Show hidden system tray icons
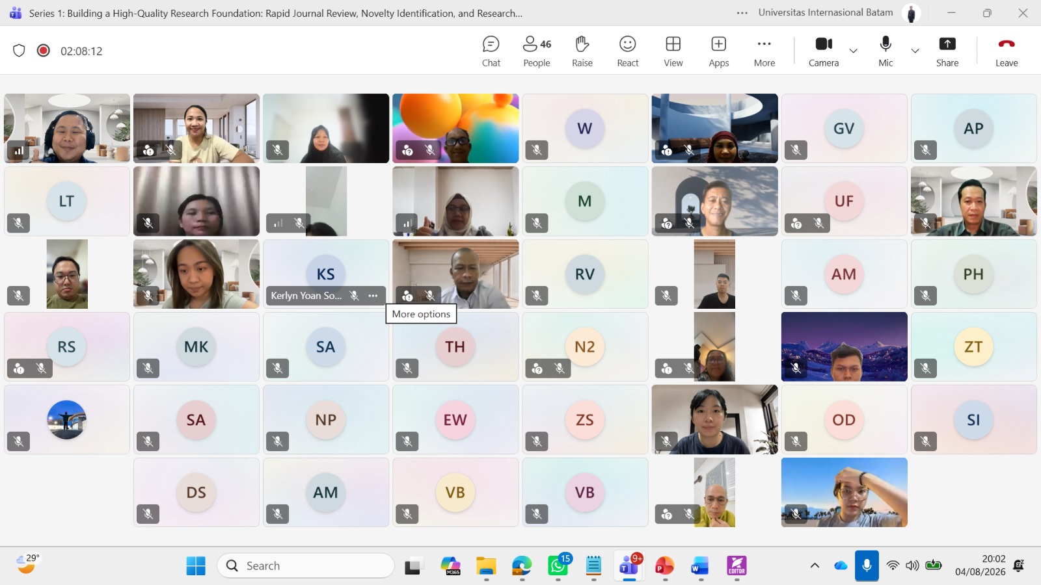The image size is (1041, 585). coord(815,565)
